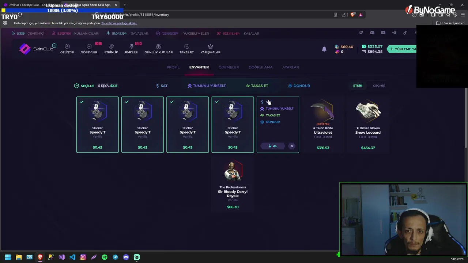This screenshot has width=468, height=263.
Task: Open Discord from the taskbar
Action: coord(126,257)
